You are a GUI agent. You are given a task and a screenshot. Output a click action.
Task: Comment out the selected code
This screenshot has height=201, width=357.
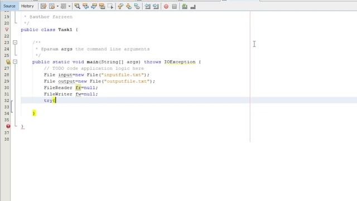[185, 6]
